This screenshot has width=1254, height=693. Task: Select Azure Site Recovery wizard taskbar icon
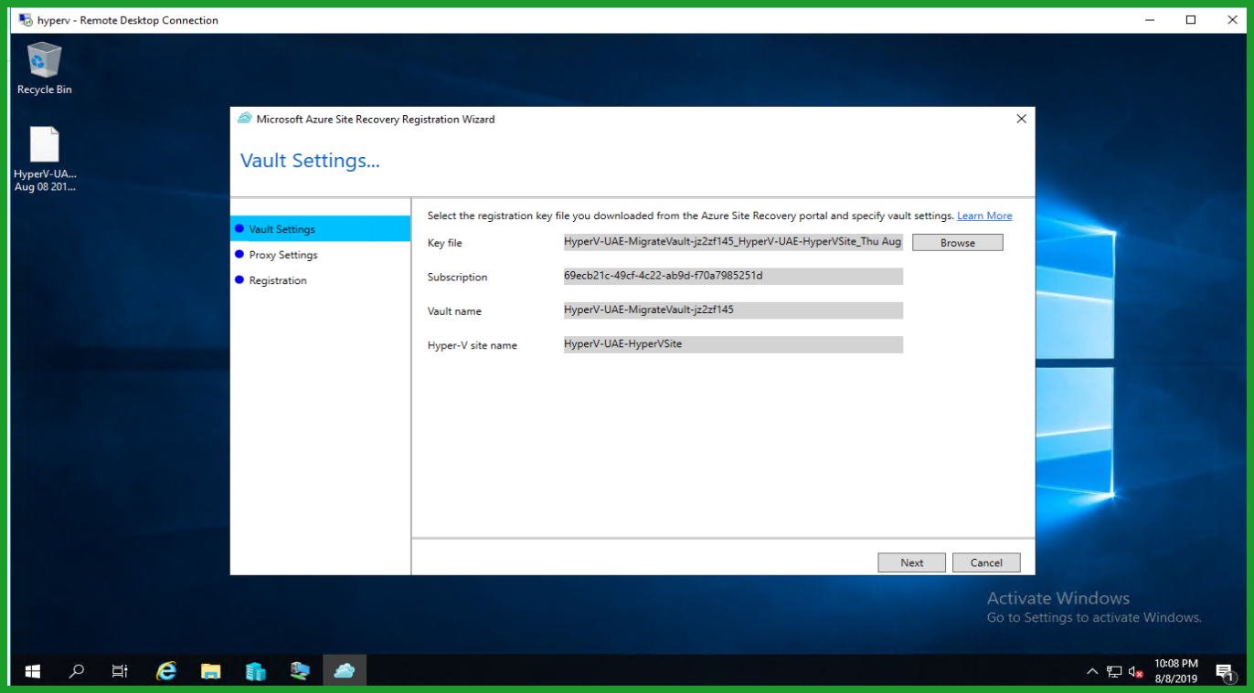345,671
